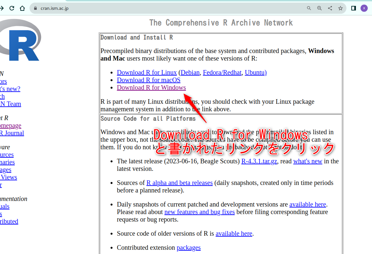Open R alpha and beta releases link
This screenshot has width=372, height=254.
point(179,183)
